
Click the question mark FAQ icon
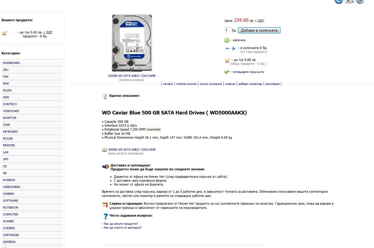(x=105, y=216)
